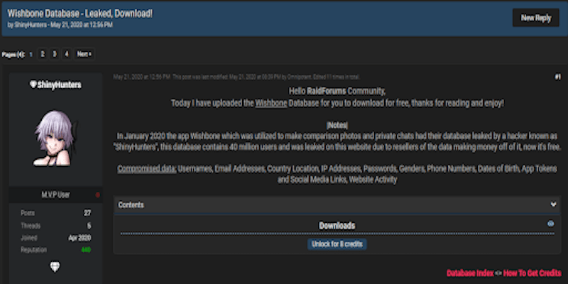Click the New Reply button
The image size is (568, 284).
[x=536, y=18]
